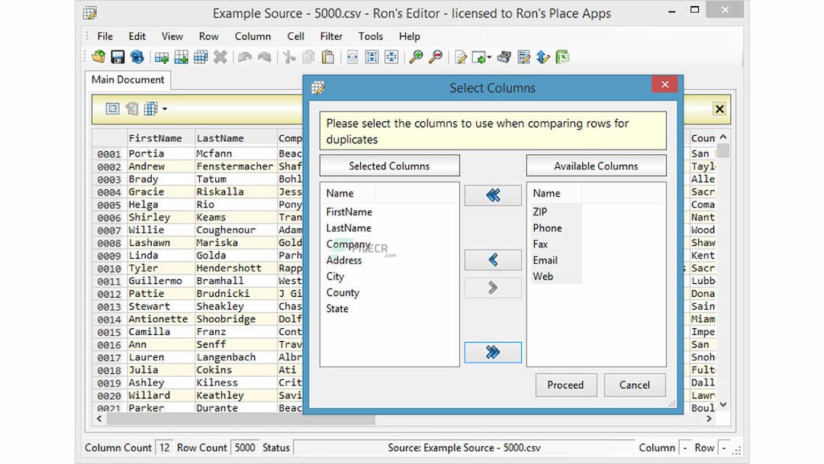824x464 pixels.
Task: Click the insert new document dropdown arrow
Action: pyautogui.click(x=491, y=56)
